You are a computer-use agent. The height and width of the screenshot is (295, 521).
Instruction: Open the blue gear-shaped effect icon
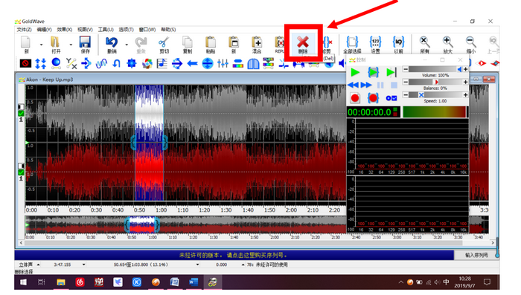tap(132, 63)
